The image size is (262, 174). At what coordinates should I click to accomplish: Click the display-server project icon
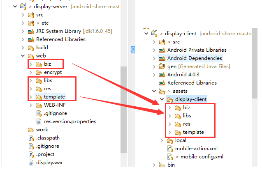(x=23, y=7)
